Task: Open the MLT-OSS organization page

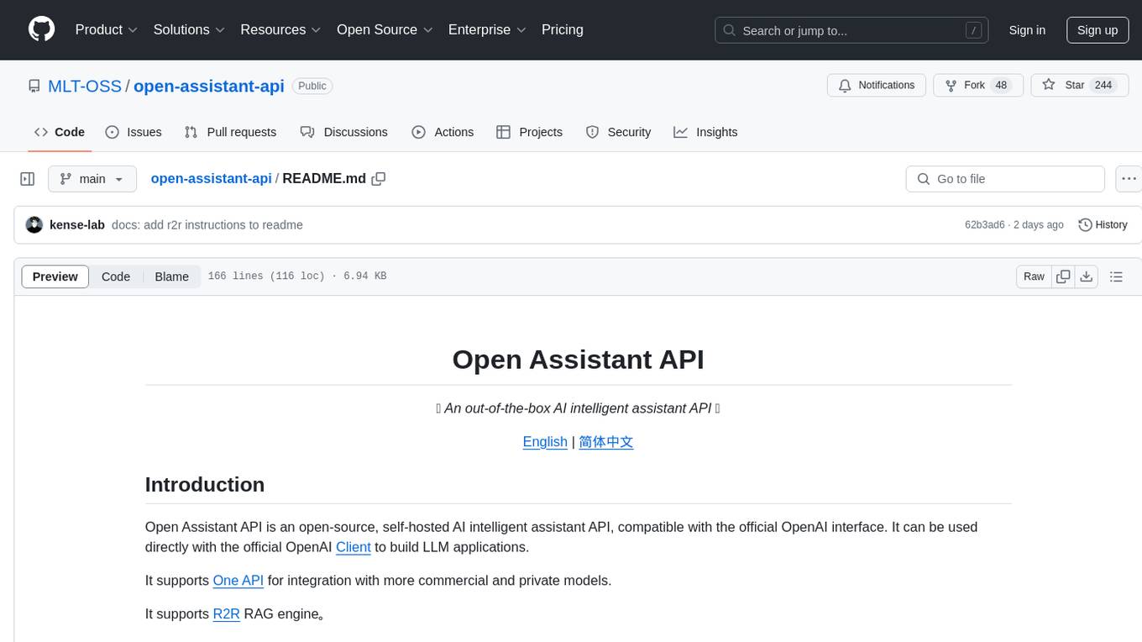Action: coord(85,86)
